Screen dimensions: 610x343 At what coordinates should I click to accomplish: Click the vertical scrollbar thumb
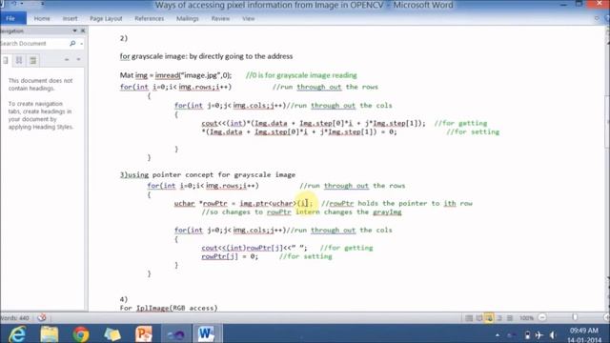pyautogui.click(x=607, y=121)
